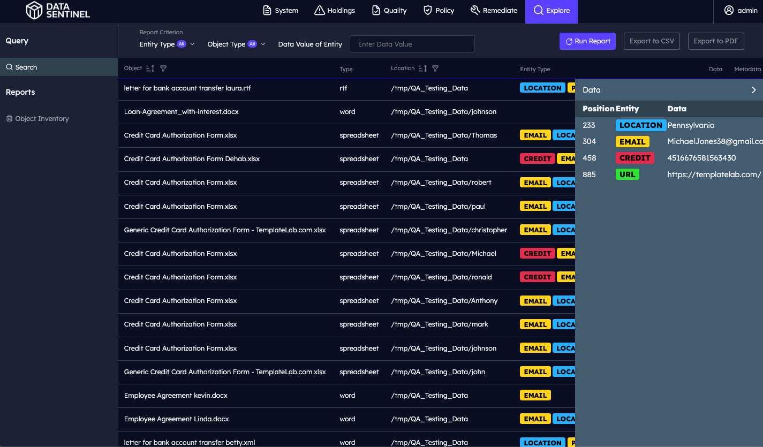Click CREDIT tag in the Dehab.xlsx row
Viewport: 763px width, 447px height.
point(537,159)
